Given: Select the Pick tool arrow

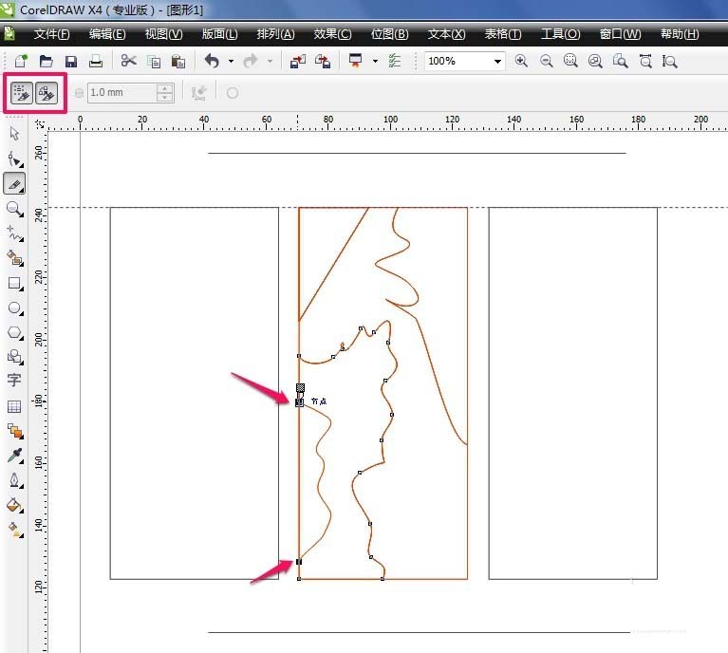Looking at the screenshot, I should click(14, 134).
